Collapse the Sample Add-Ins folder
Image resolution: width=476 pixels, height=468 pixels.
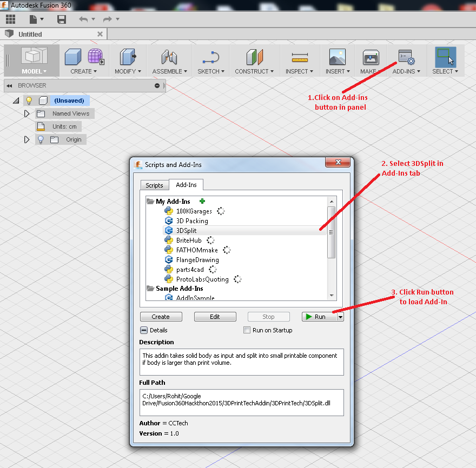[x=150, y=288]
